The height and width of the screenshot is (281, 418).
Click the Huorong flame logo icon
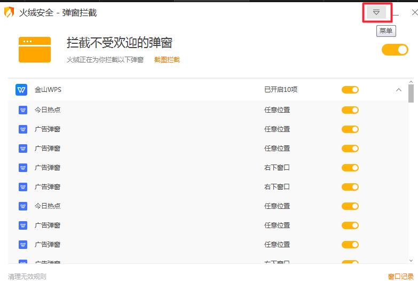9,12
